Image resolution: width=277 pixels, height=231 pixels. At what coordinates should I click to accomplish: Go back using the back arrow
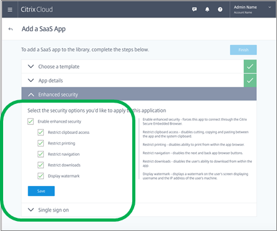pos(11,29)
